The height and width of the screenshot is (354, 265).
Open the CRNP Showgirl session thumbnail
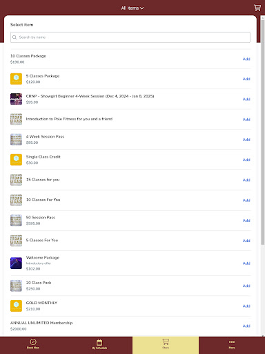[16, 99]
